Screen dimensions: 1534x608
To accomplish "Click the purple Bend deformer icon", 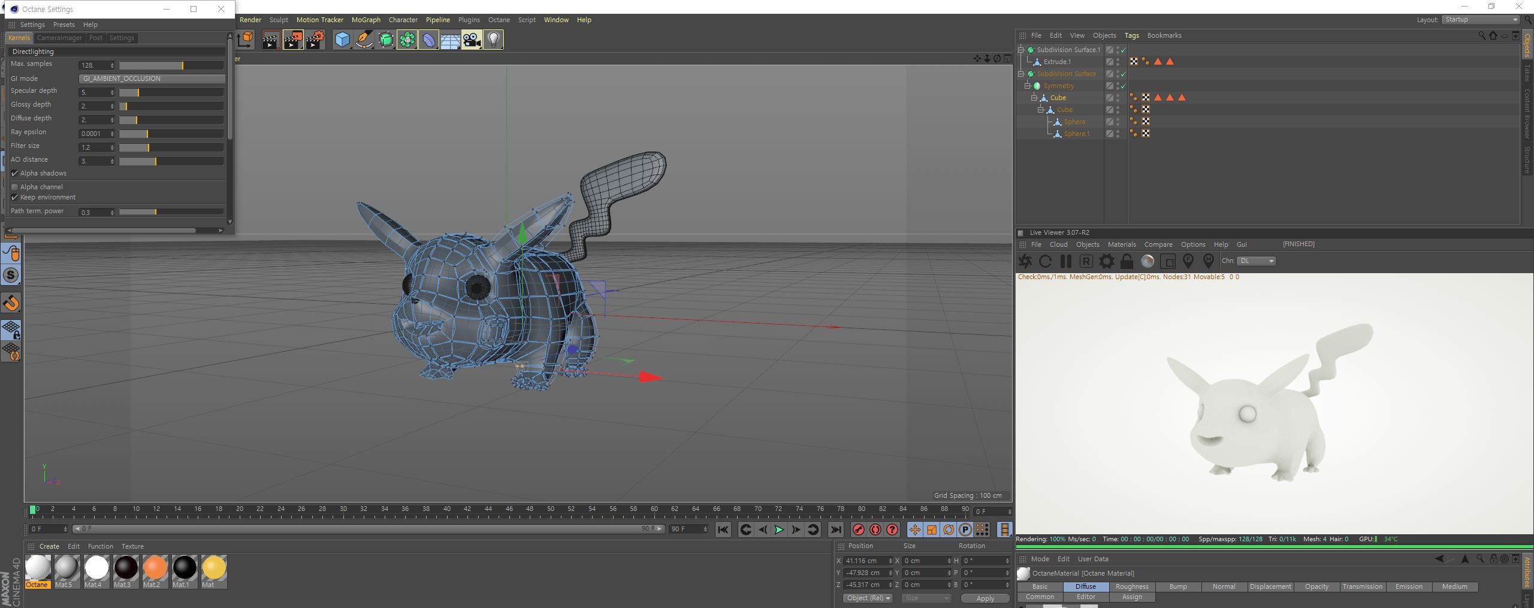I will [428, 40].
